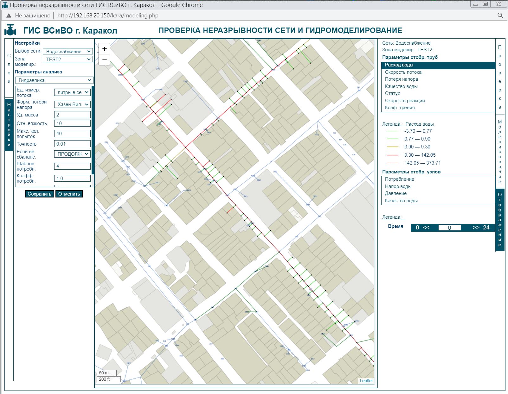Click the browser address bar URL
This screenshot has width=508, height=394.
(108, 16)
